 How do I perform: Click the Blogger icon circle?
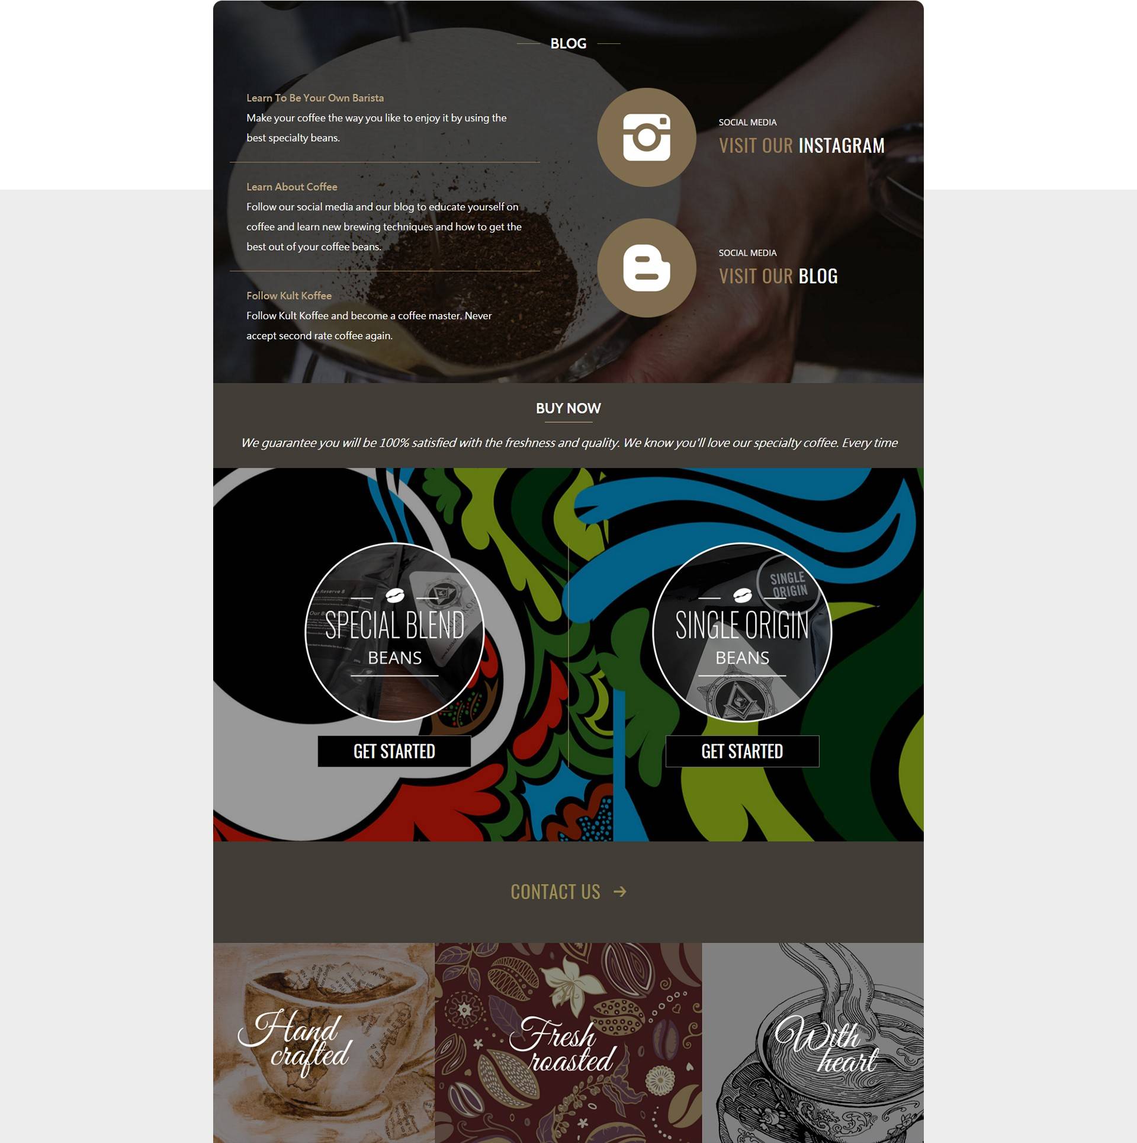646,268
